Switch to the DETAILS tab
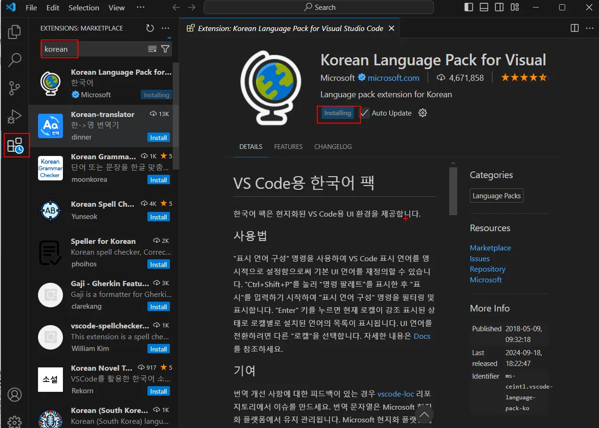 click(251, 147)
